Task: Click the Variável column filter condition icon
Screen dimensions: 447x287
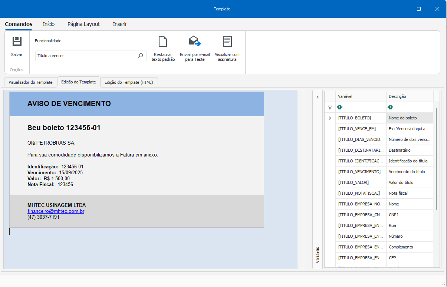Action: click(339, 108)
